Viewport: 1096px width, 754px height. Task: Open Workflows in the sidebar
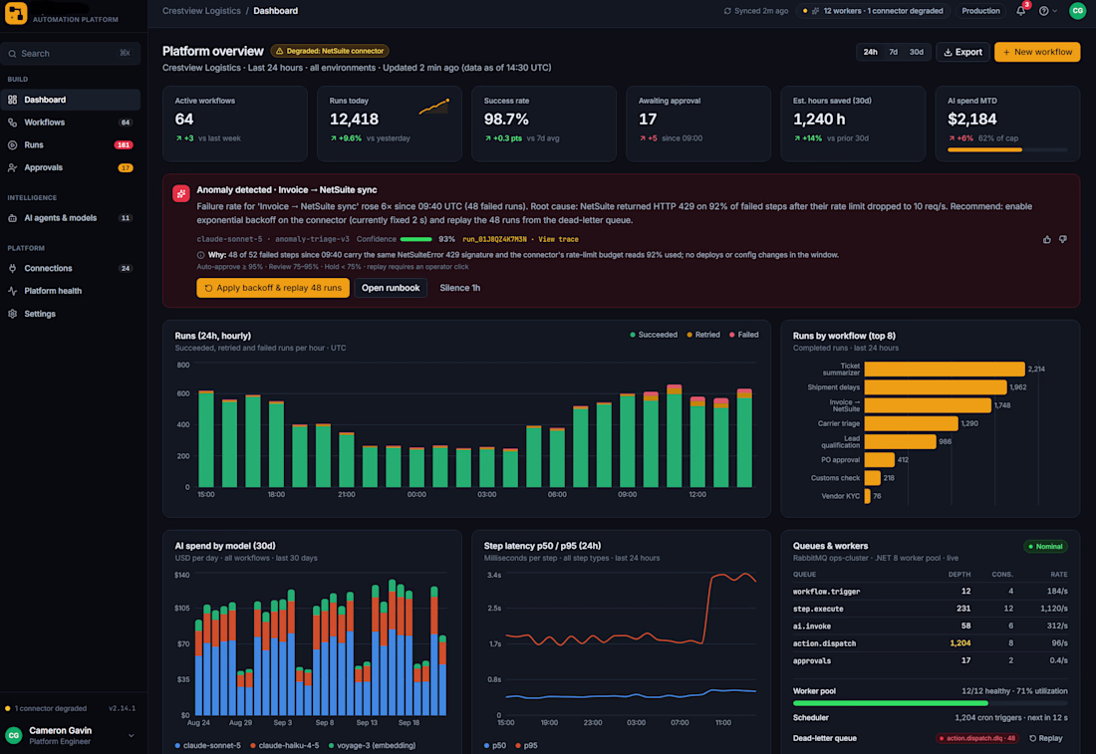70,123
